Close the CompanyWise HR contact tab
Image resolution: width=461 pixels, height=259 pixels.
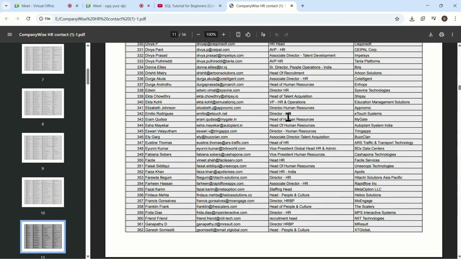292,6
